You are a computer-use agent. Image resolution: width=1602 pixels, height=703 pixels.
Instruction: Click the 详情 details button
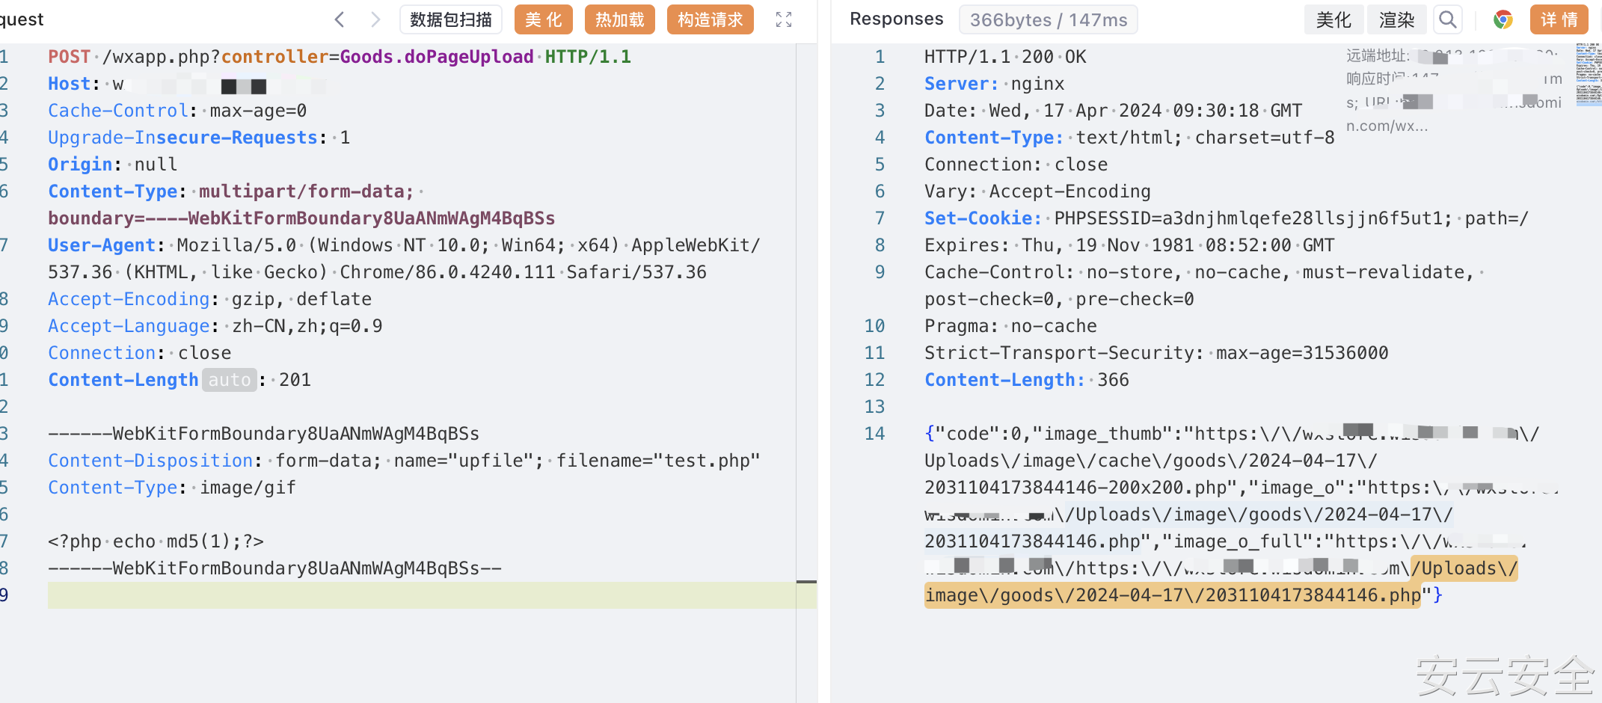[1559, 19]
